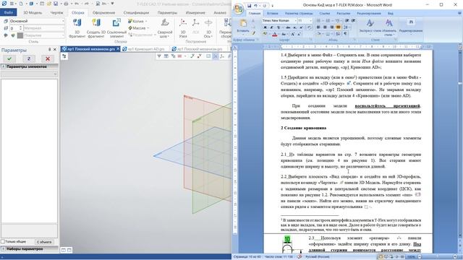Click the preview button next to the green check
Screen dimensions: 463x260
(29, 58)
